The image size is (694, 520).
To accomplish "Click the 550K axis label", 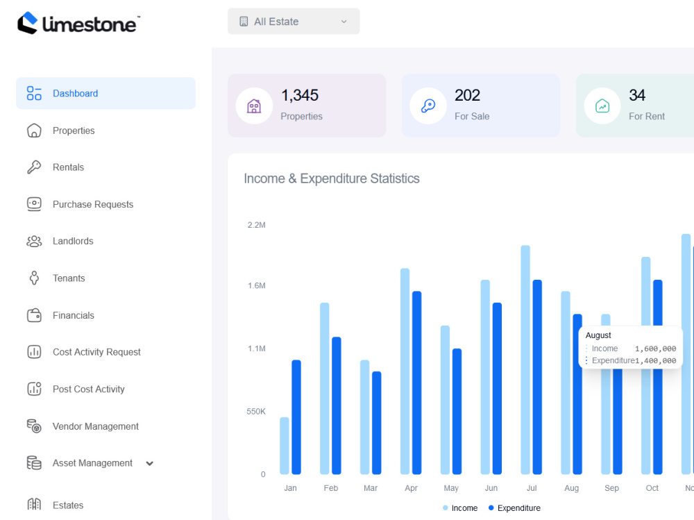I will point(256,412).
